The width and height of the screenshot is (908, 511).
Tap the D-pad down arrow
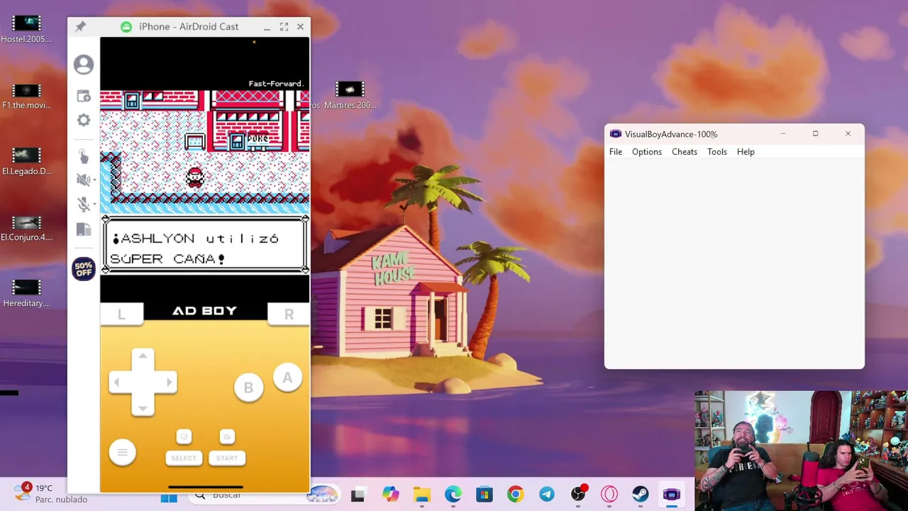[143, 407]
